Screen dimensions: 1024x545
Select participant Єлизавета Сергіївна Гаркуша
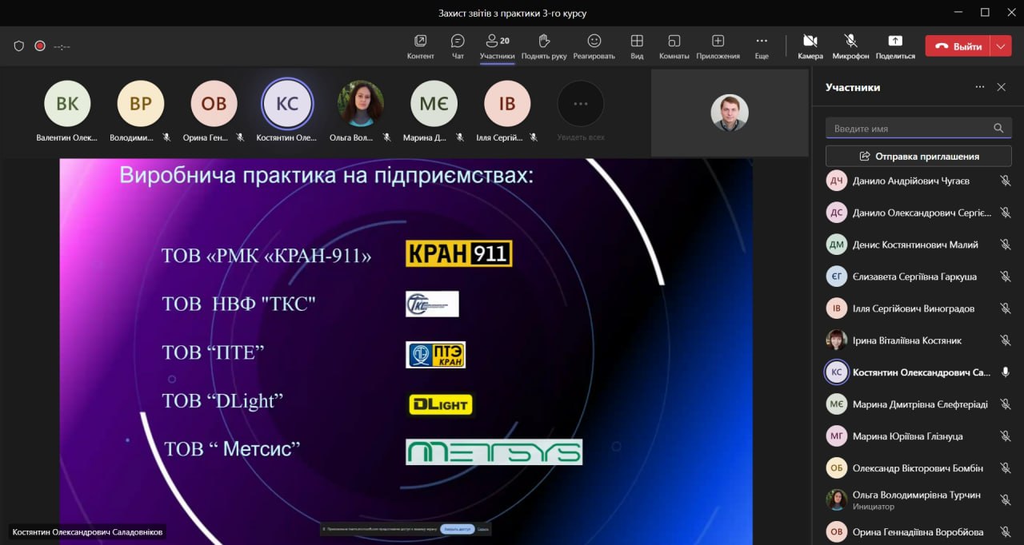click(918, 276)
